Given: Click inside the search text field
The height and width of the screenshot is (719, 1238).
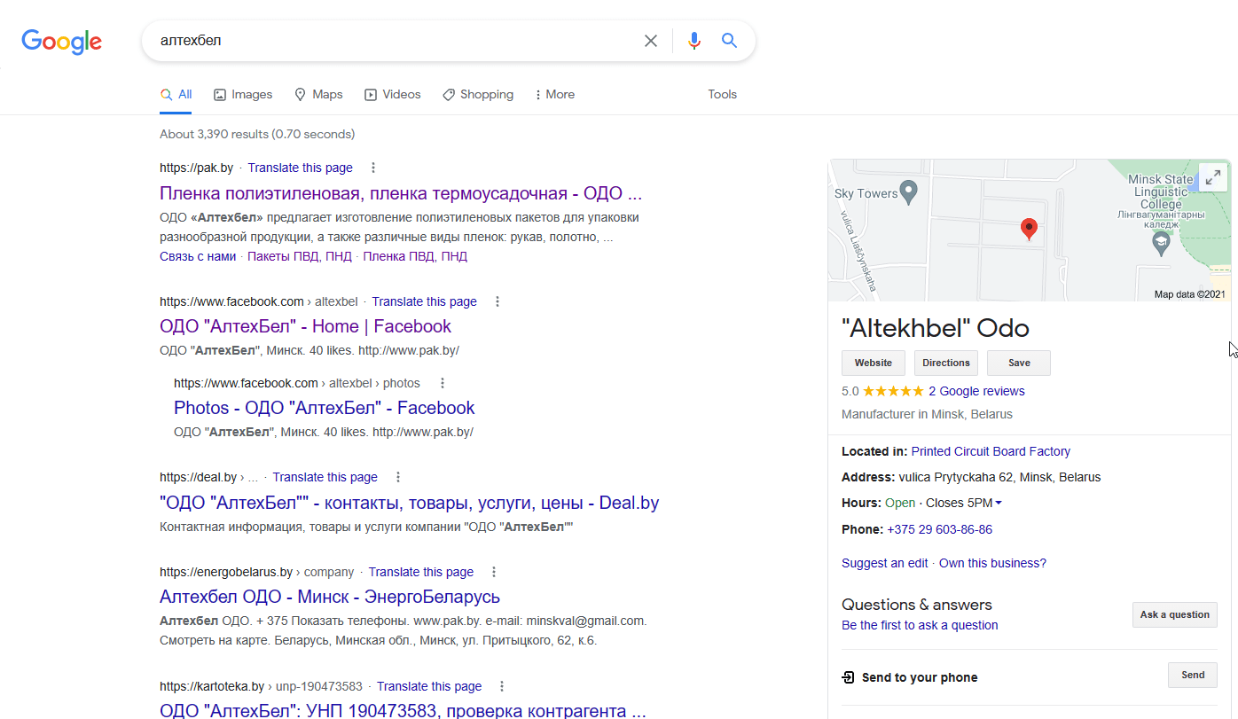Looking at the screenshot, I should pos(390,41).
